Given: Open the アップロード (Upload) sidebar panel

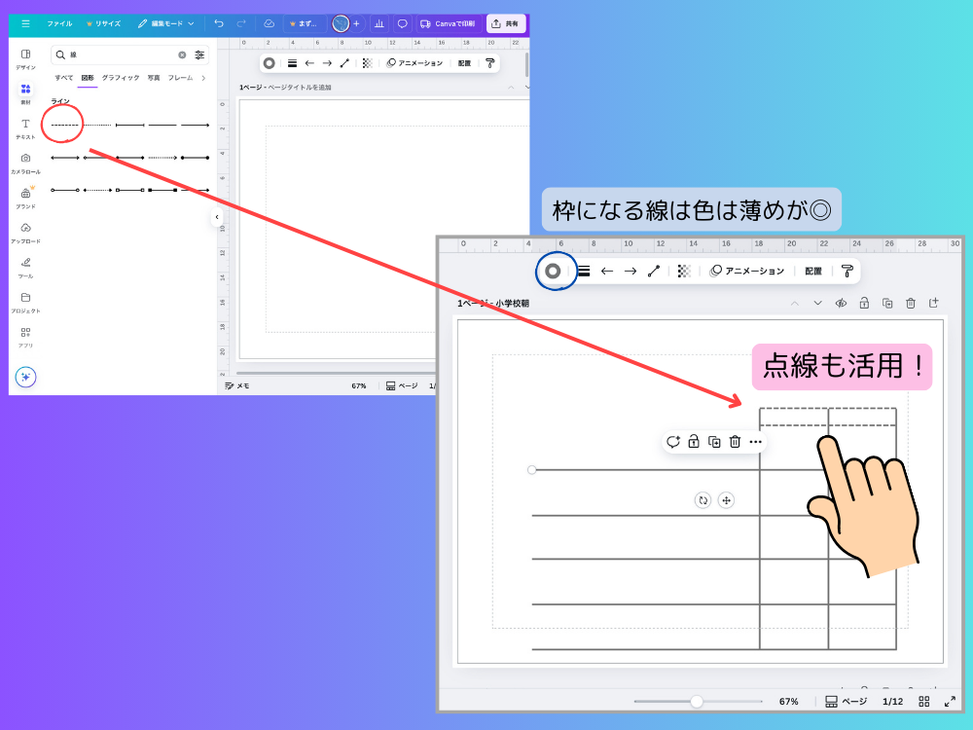Looking at the screenshot, I should [x=25, y=232].
